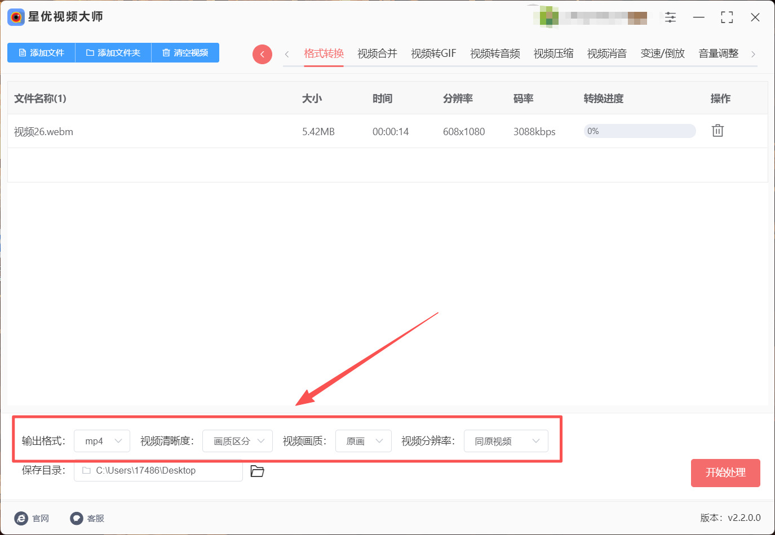775x535 pixels.
Task: Click the 时间 column header
Action: (x=382, y=99)
